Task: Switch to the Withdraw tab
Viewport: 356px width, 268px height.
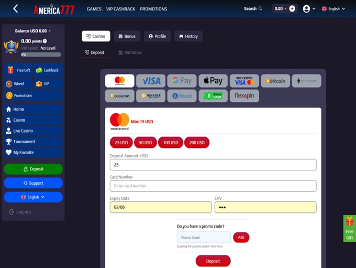Action: (x=130, y=52)
